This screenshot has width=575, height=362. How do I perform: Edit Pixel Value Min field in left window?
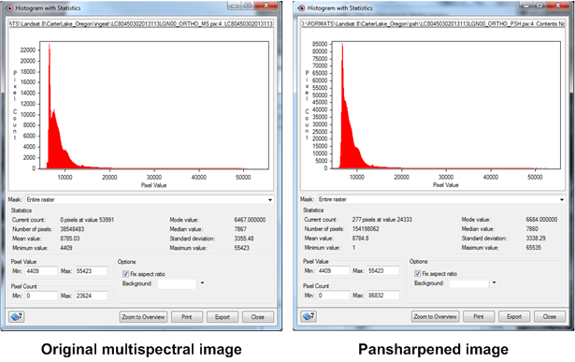pos(41,271)
